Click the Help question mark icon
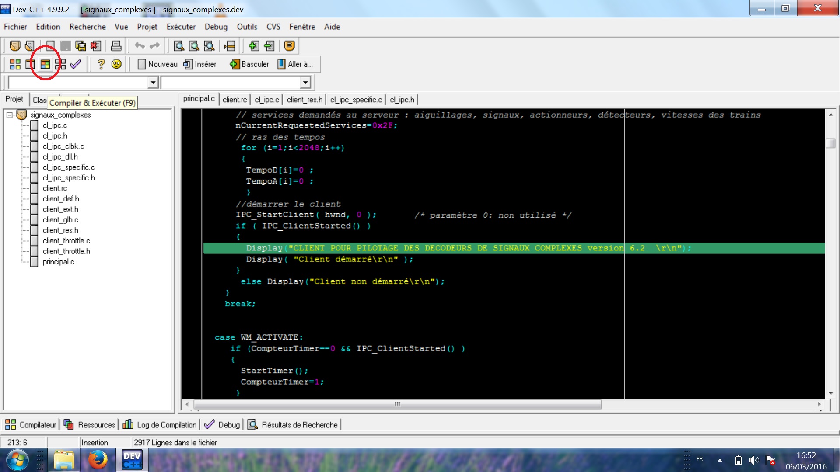The image size is (840, 472). click(x=101, y=64)
